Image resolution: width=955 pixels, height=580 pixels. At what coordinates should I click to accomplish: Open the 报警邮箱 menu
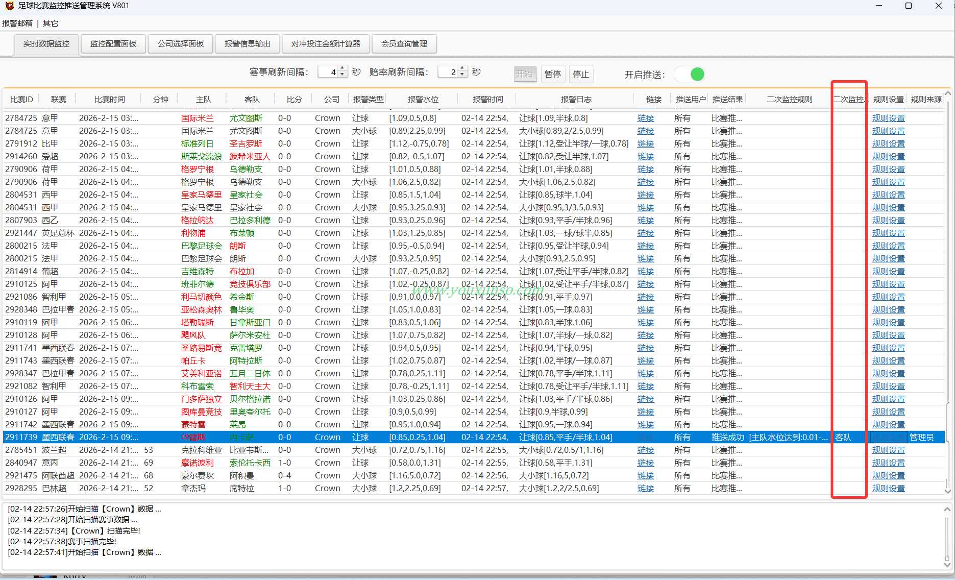point(17,23)
